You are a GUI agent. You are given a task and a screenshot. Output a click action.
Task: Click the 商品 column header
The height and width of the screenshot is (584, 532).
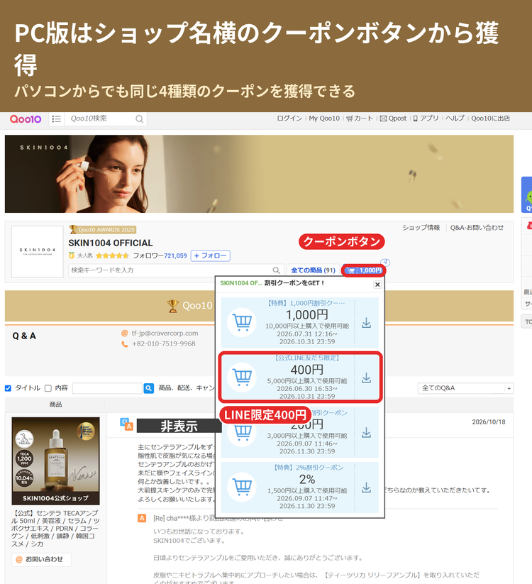[x=55, y=404]
